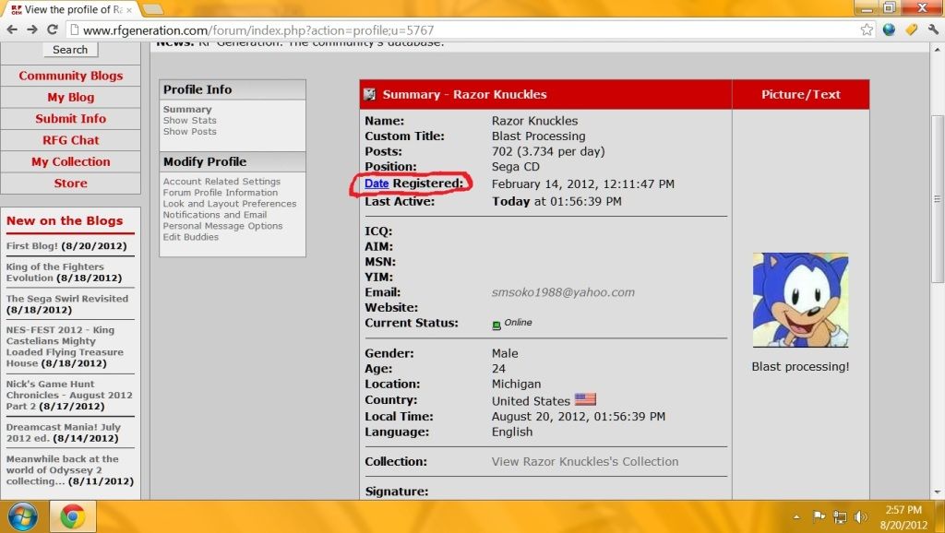Viewport: 945px width, 533px height.
Task: Reload the page with the refresh icon
Action: (54, 30)
